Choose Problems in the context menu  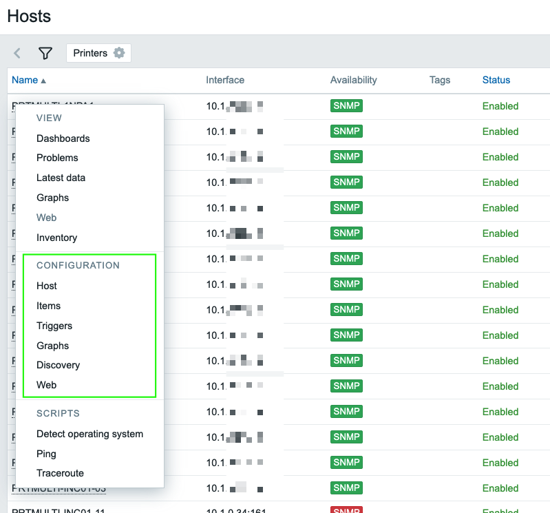coord(57,158)
